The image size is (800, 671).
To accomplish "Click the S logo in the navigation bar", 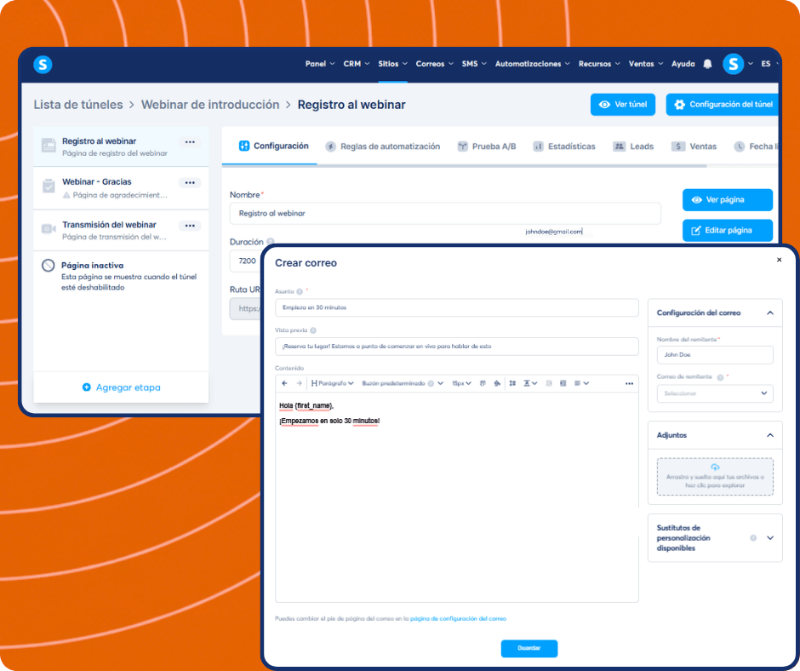I will [x=43, y=65].
